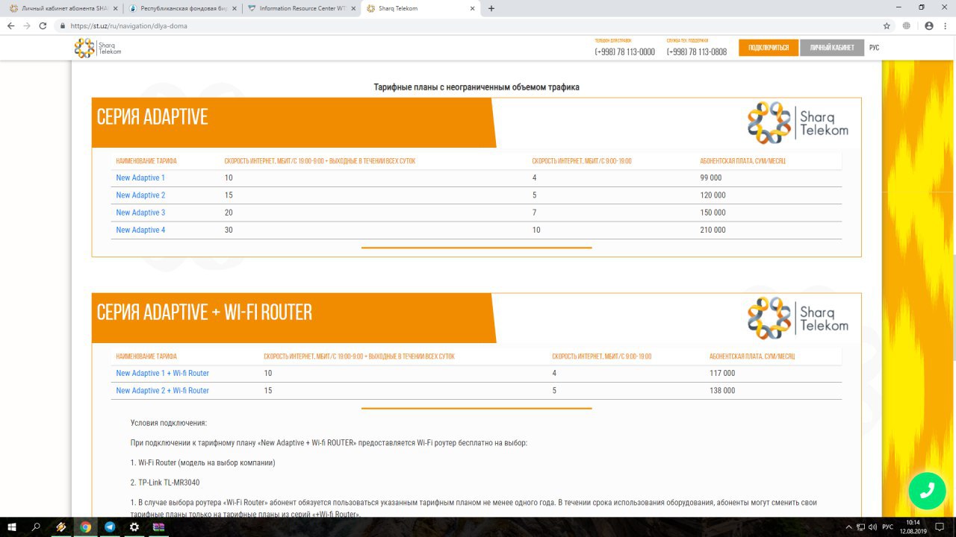Click the Sharq Telekom logo in Wi-Fi Router card

[x=798, y=318]
